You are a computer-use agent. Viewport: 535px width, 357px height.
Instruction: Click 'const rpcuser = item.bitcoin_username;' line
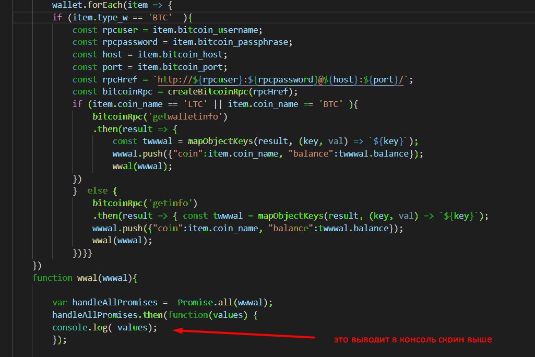coord(167,30)
